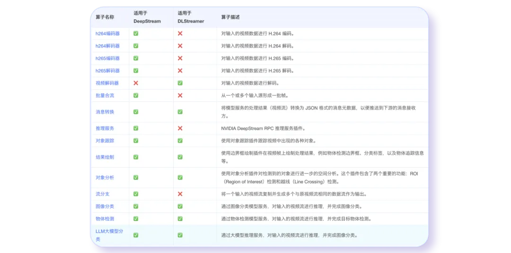Click DeepStream green check for 消息转换

[x=136, y=112]
